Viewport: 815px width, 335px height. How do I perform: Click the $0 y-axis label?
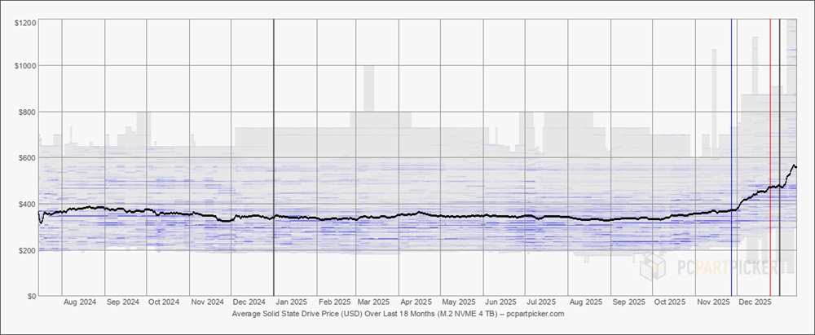pos(29,296)
